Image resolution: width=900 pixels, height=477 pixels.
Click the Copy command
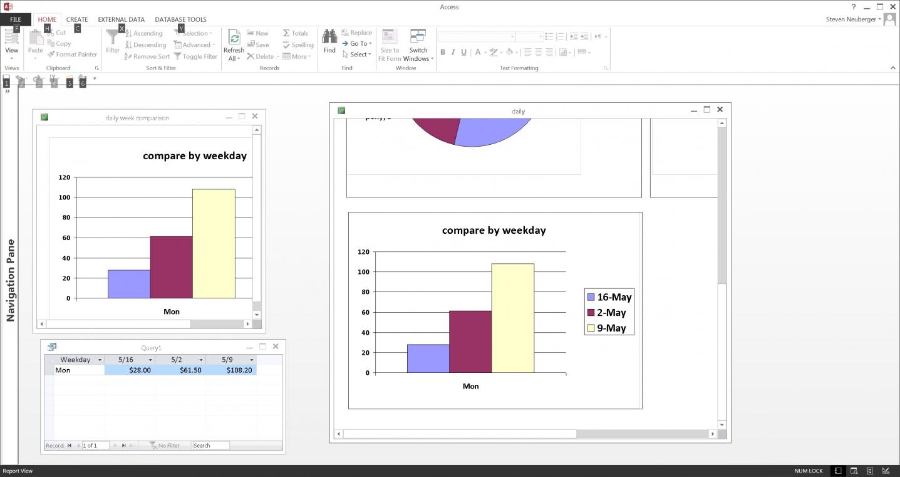[59, 44]
